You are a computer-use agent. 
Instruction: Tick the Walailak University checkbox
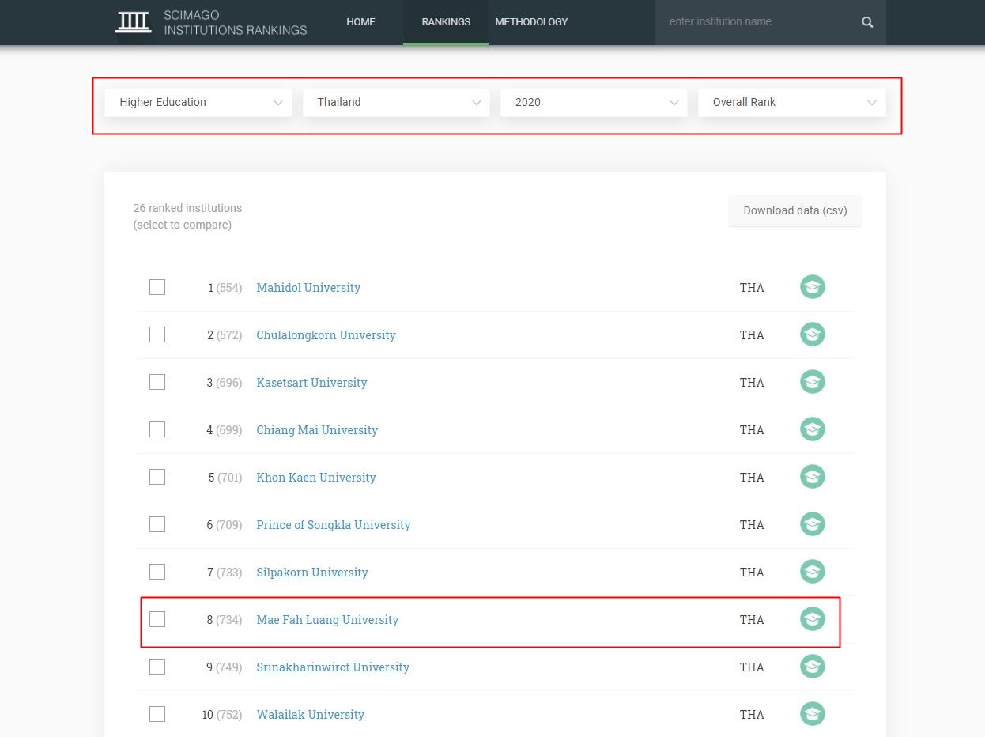coord(157,714)
